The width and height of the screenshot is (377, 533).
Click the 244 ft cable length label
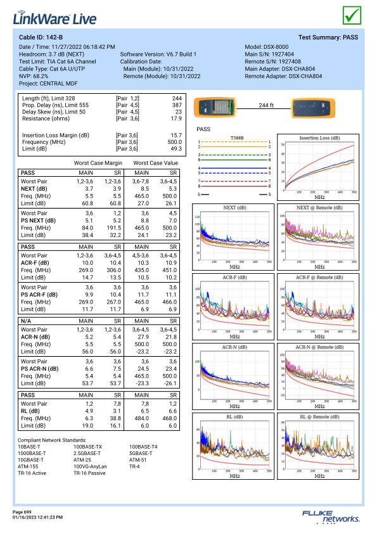coord(266,105)
